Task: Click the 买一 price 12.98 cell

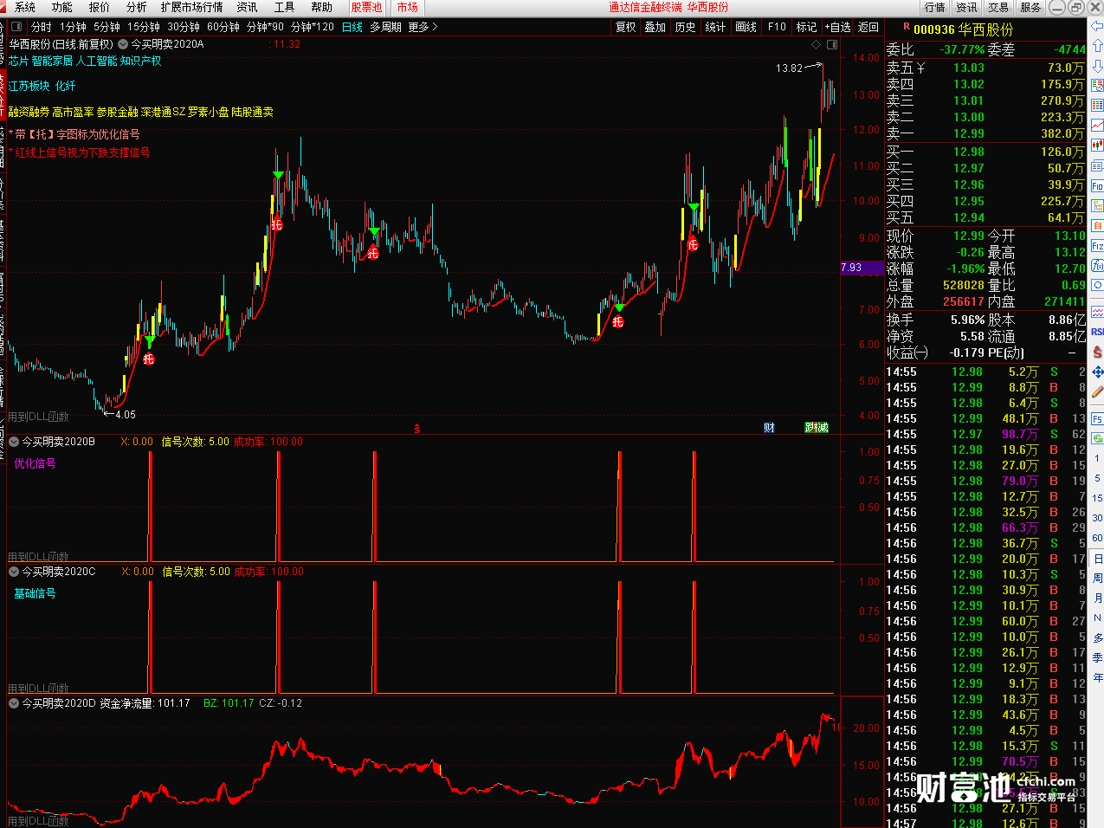Action: [968, 152]
